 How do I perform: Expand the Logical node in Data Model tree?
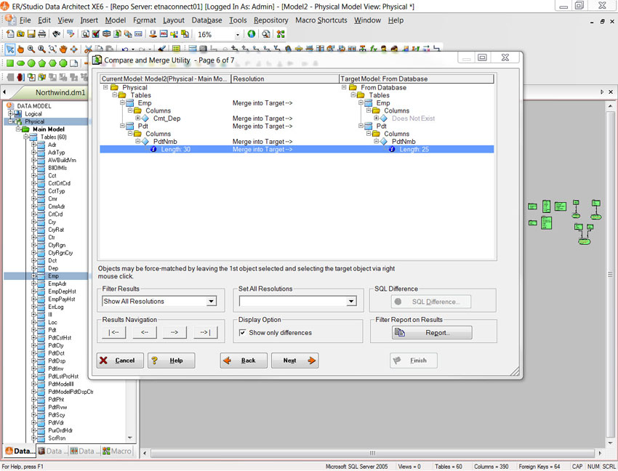click(x=11, y=113)
